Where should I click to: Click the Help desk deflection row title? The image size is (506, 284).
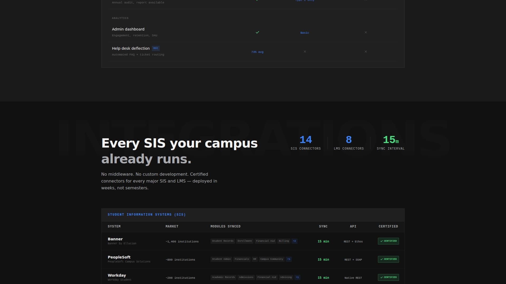click(131, 48)
